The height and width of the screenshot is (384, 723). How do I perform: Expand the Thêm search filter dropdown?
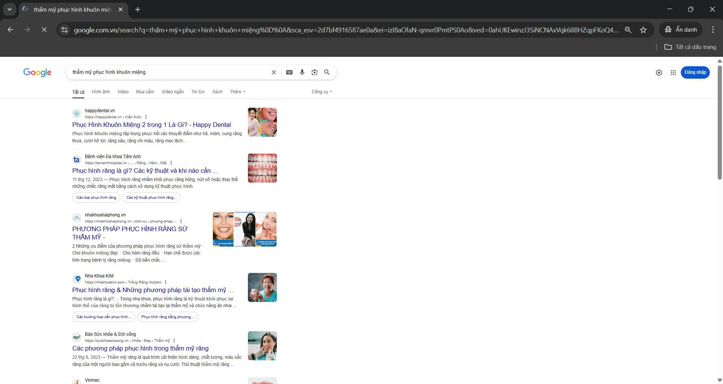point(238,92)
